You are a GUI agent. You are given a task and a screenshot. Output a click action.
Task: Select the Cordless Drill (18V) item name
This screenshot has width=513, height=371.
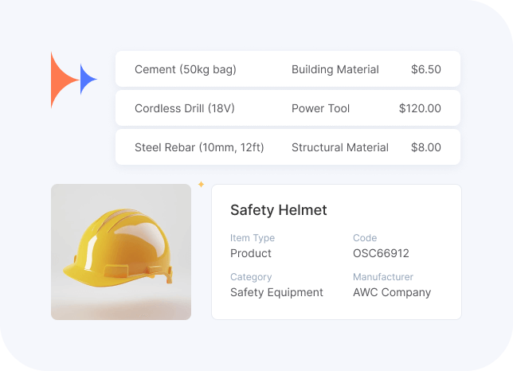click(185, 108)
